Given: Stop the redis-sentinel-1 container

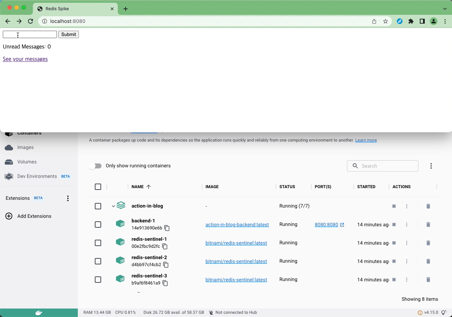Looking at the screenshot, I should coord(394,243).
